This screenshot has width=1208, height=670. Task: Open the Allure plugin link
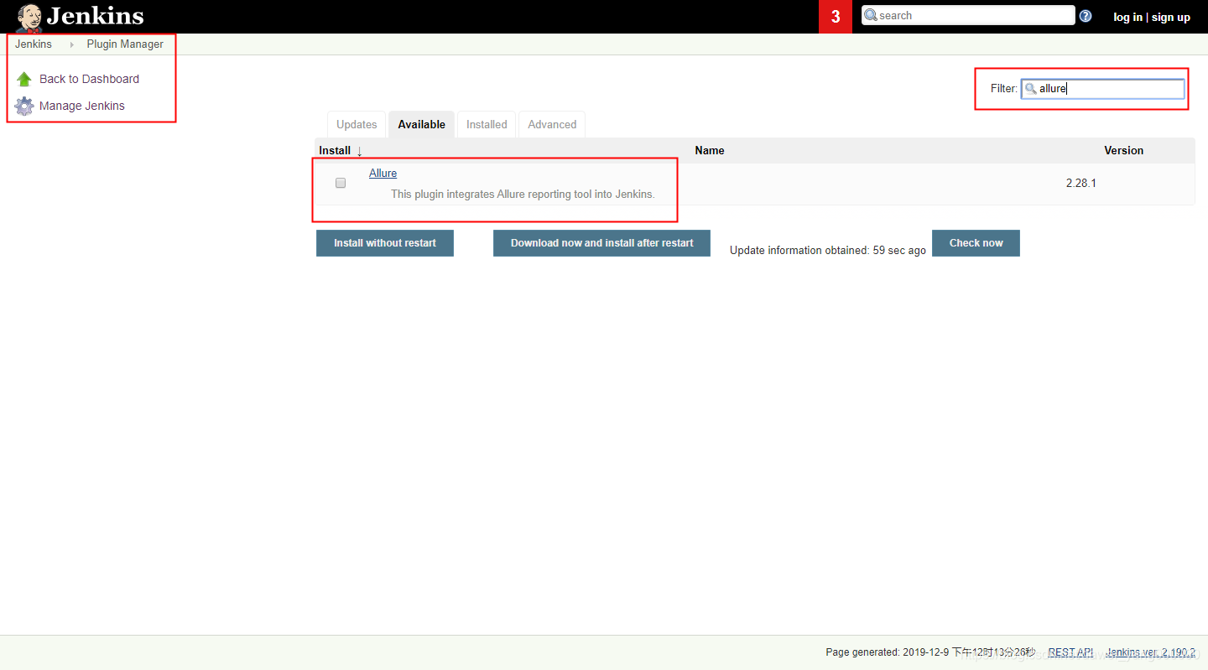383,173
